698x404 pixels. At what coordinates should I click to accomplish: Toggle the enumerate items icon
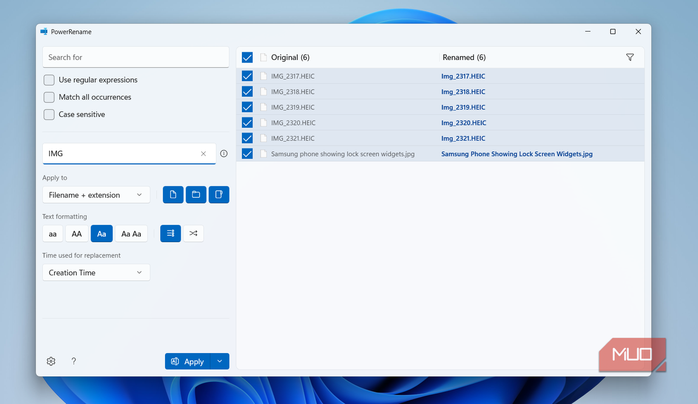(x=171, y=234)
